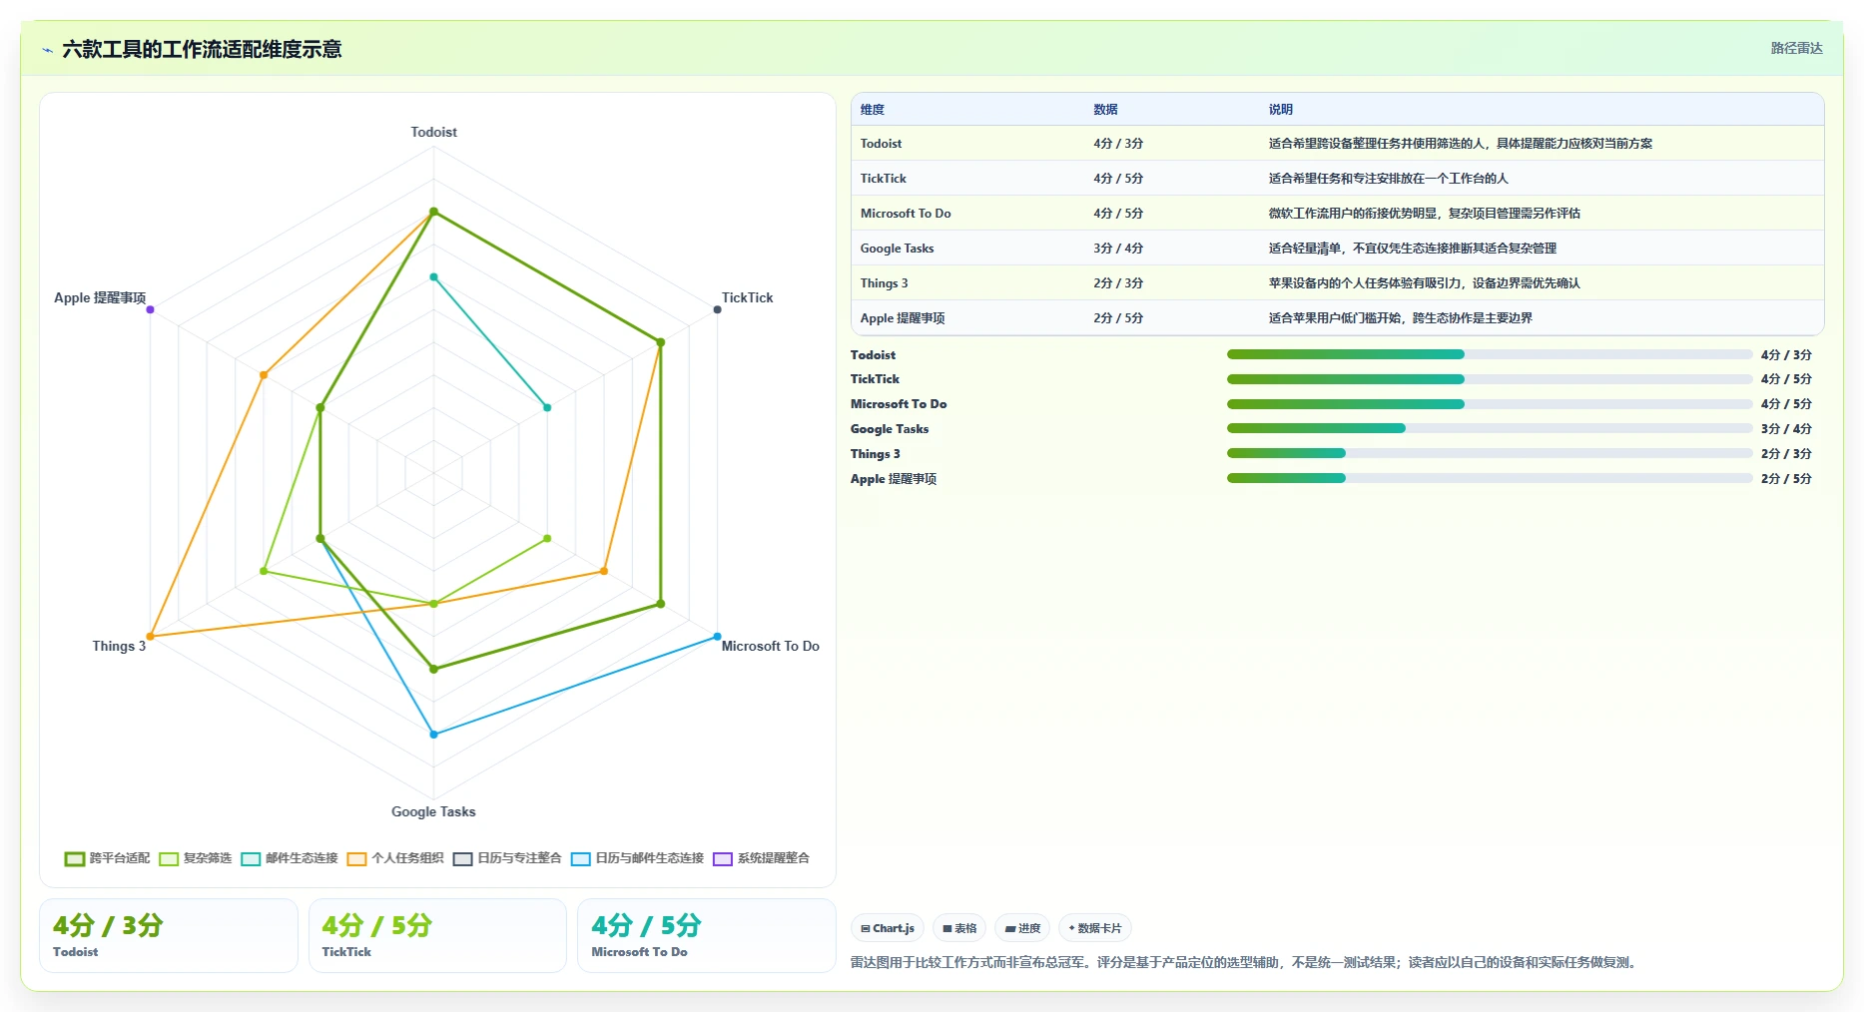Click the Apple 提醒事项 progress bar
This screenshot has width=1864, height=1012.
point(1490,478)
